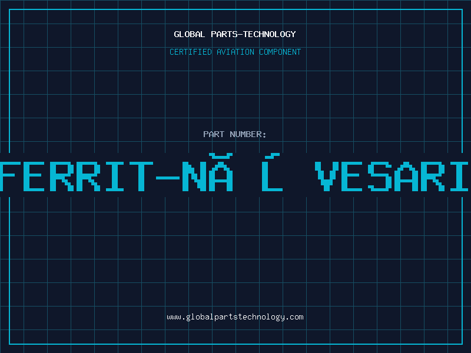Select the word COMPONENT in the subtitle
This screenshot has width=471, height=353.
click(280, 52)
